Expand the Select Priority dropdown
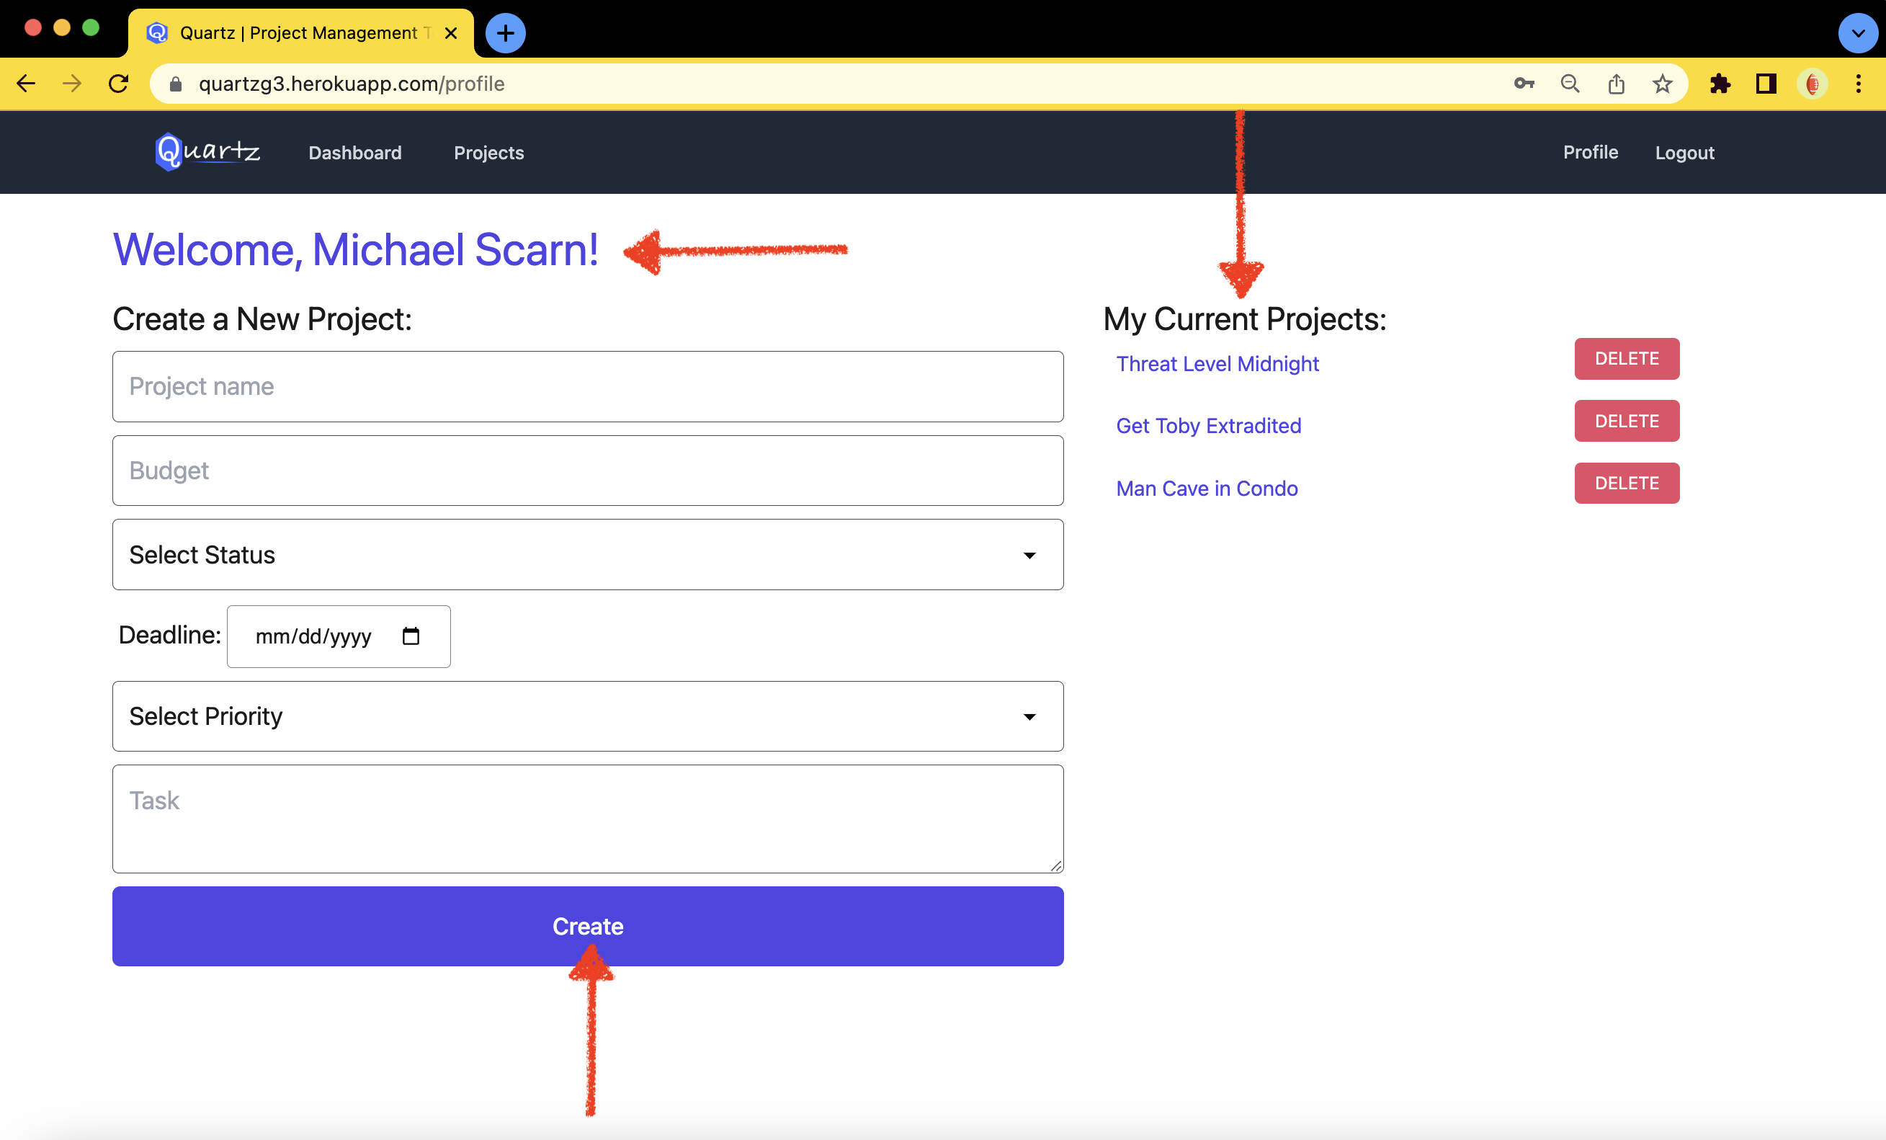The width and height of the screenshot is (1886, 1140). [587, 717]
